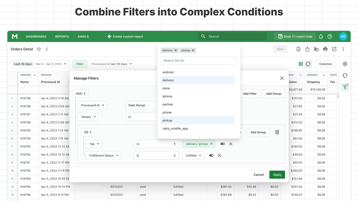The width and height of the screenshot is (358, 201).
Task: Open the AND condition dropdown
Action: coord(81,94)
